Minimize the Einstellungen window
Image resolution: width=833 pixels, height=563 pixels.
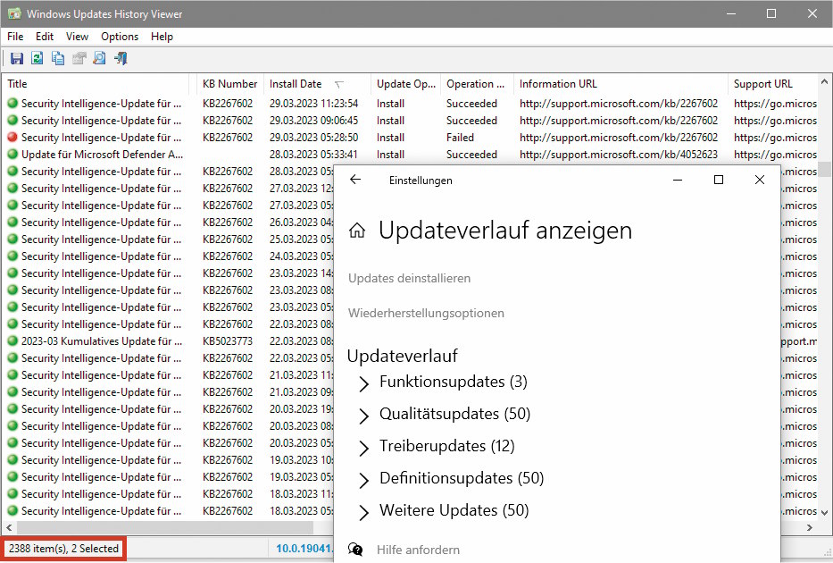pyautogui.click(x=678, y=180)
